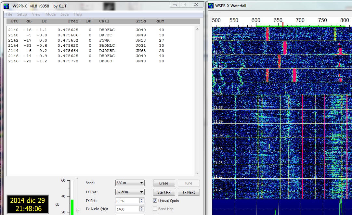Toggle the Upload Spots checkbox
Image resolution: width=352 pixels, height=215 pixels.
click(x=155, y=201)
